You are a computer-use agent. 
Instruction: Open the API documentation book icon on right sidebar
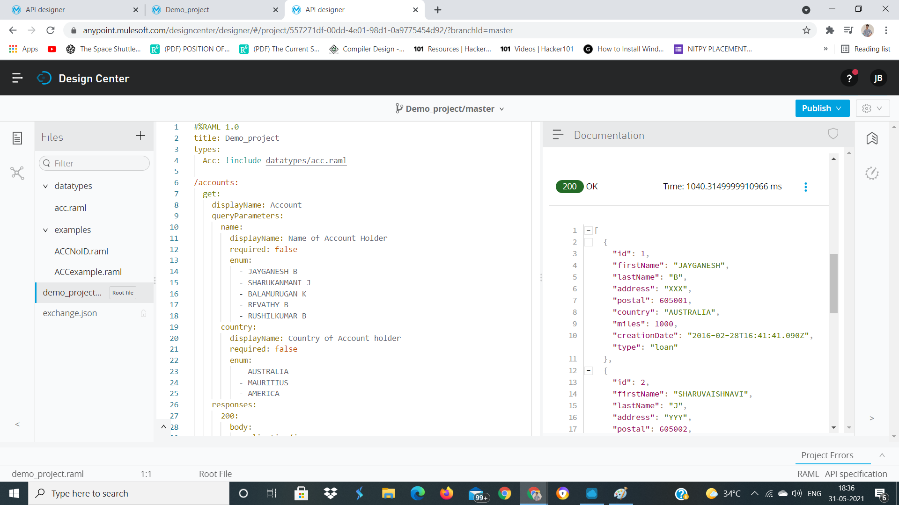pyautogui.click(x=872, y=138)
